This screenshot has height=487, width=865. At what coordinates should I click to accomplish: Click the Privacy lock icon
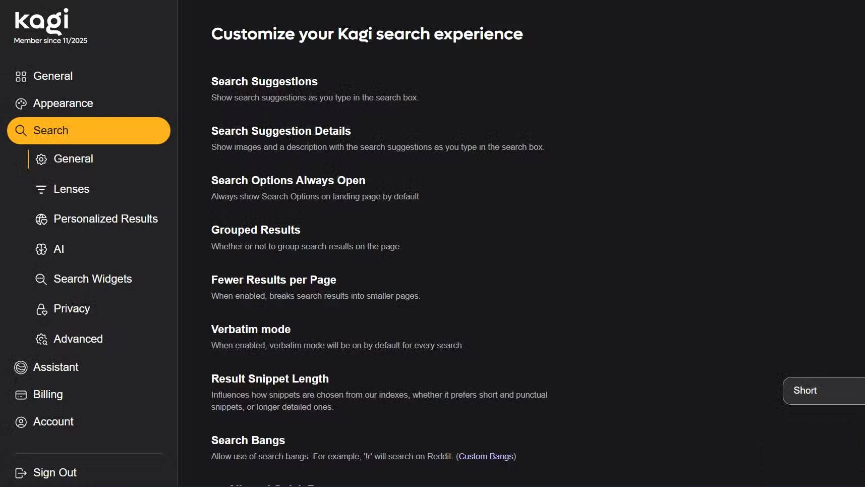pos(41,309)
